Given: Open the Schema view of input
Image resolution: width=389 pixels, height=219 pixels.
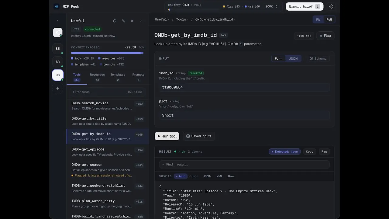Looking at the screenshot, I should tap(318, 58).
